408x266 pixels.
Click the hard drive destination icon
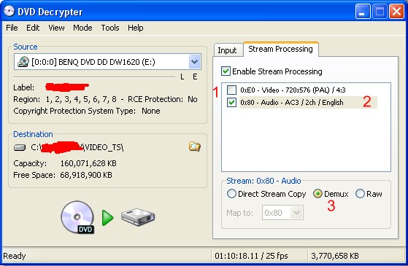coord(138,217)
